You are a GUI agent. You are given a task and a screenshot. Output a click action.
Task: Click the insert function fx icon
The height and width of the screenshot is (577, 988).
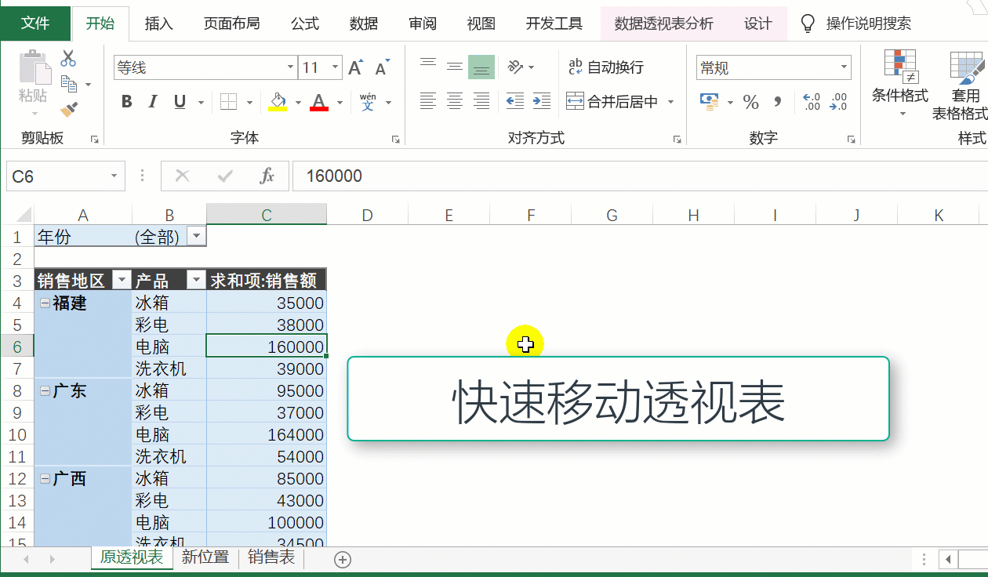pos(267,176)
